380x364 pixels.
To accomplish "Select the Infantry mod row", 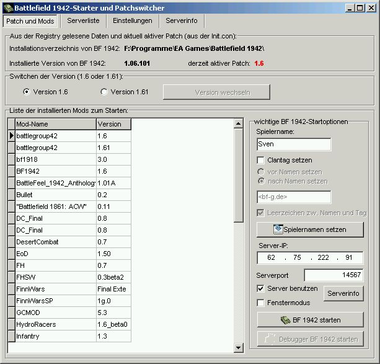I will tap(69, 336).
